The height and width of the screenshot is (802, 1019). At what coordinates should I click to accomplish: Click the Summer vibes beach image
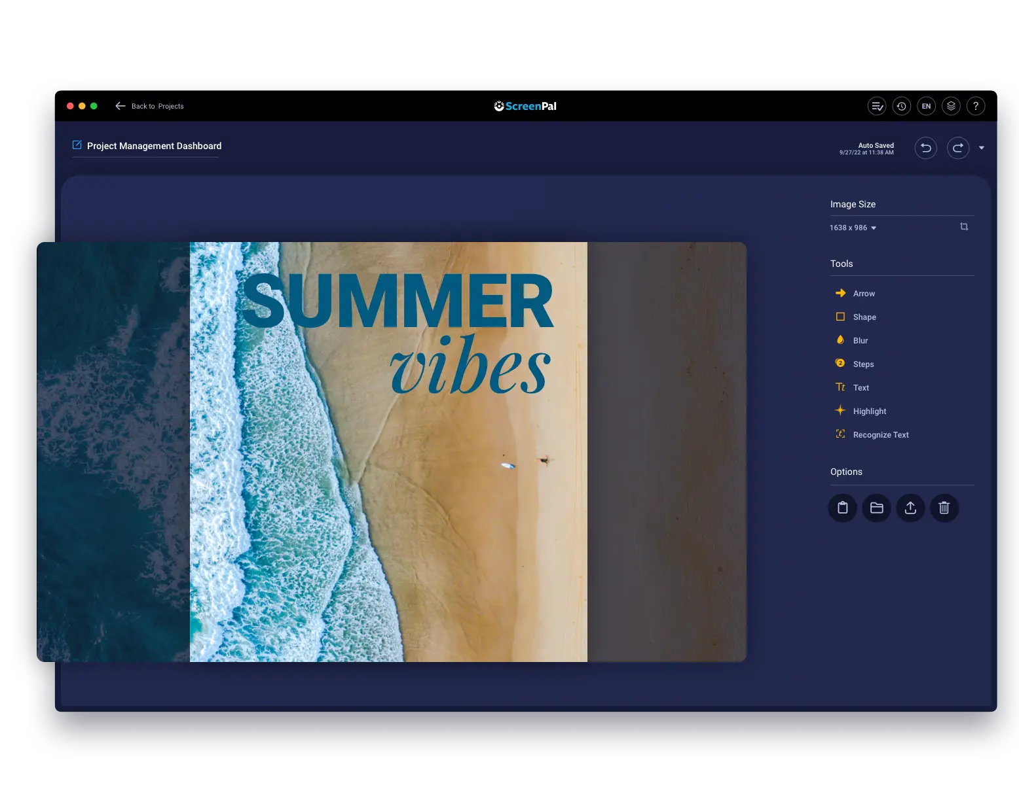click(x=392, y=452)
